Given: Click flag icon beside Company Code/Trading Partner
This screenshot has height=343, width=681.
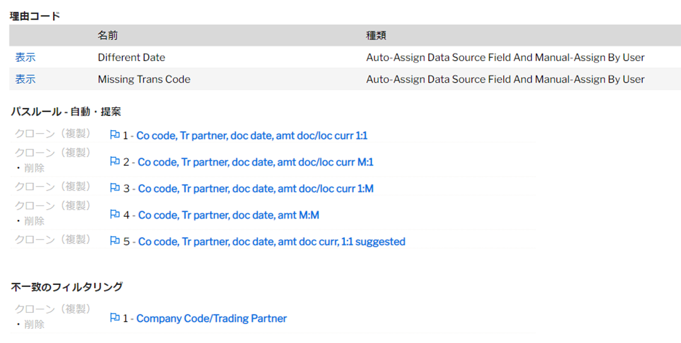Looking at the screenshot, I should pyautogui.click(x=115, y=318).
